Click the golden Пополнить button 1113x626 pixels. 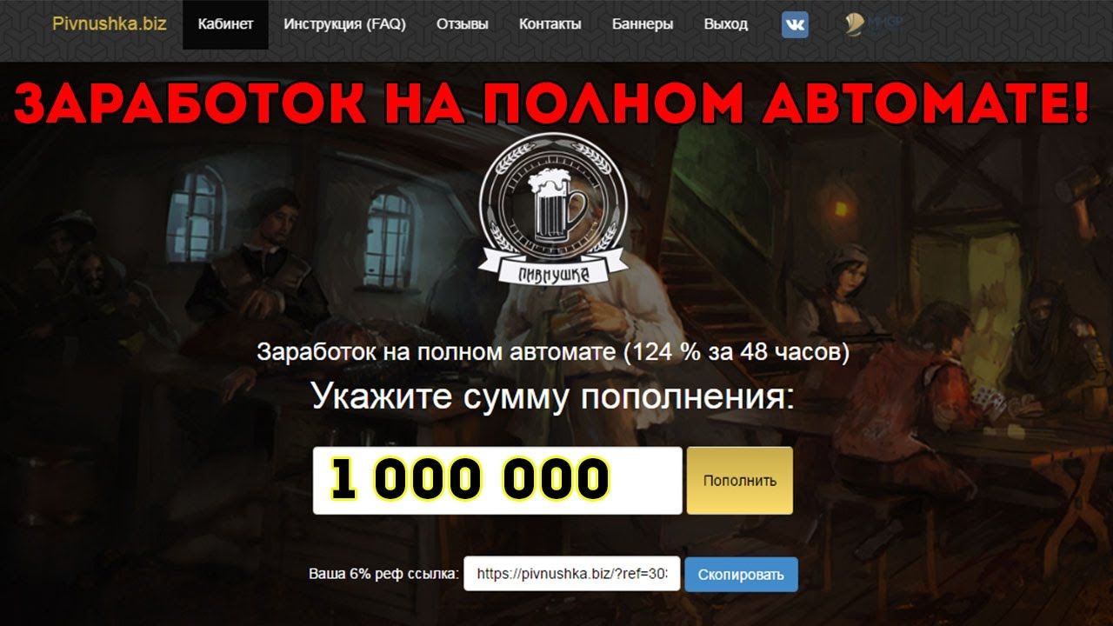(740, 481)
